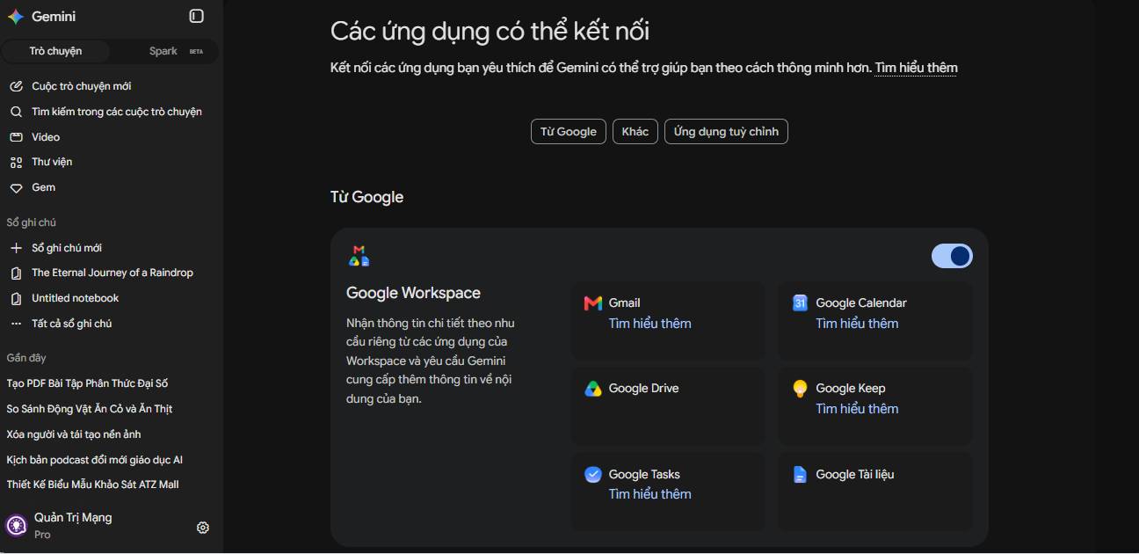
Task: Click the Gmail card title text
Action: (x=624, y=303)
